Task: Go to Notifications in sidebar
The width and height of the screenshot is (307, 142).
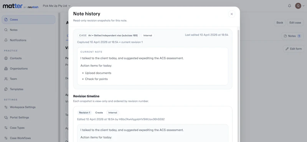Action: coord(28,40)
